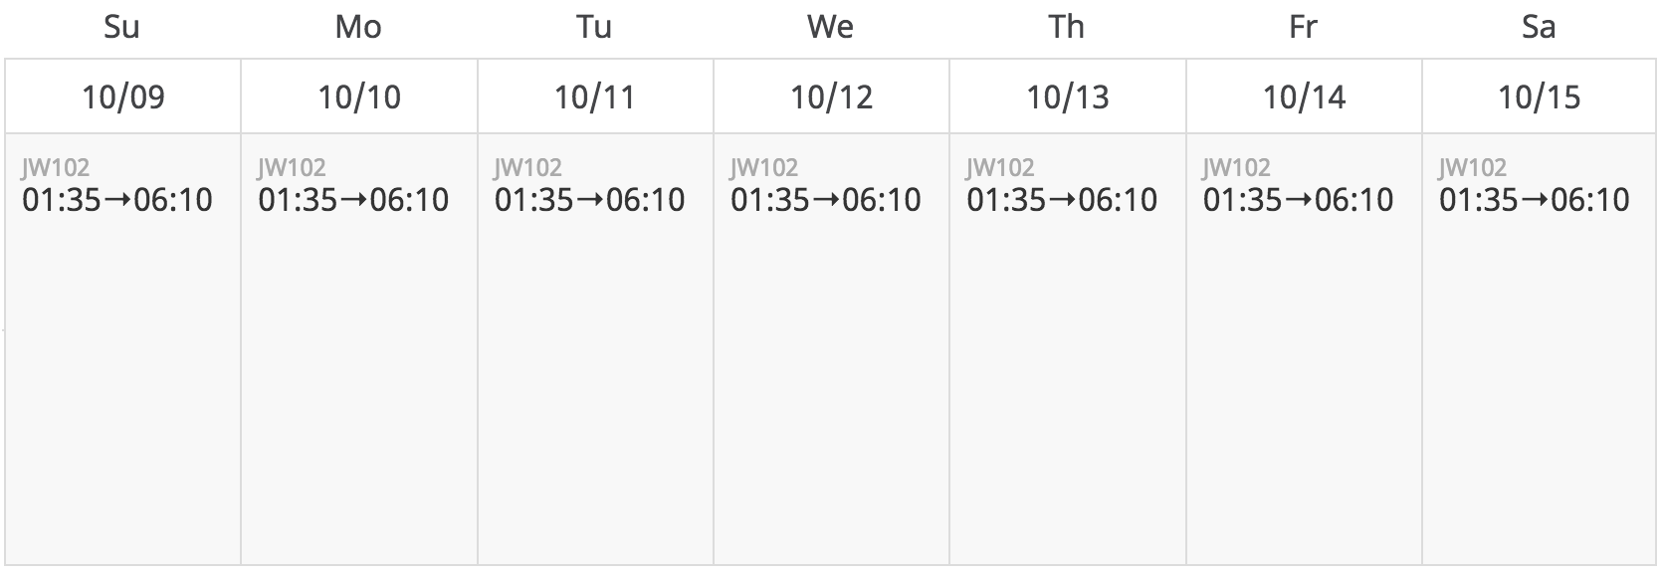Click the Mo weekday label

[x=358, y=27]
